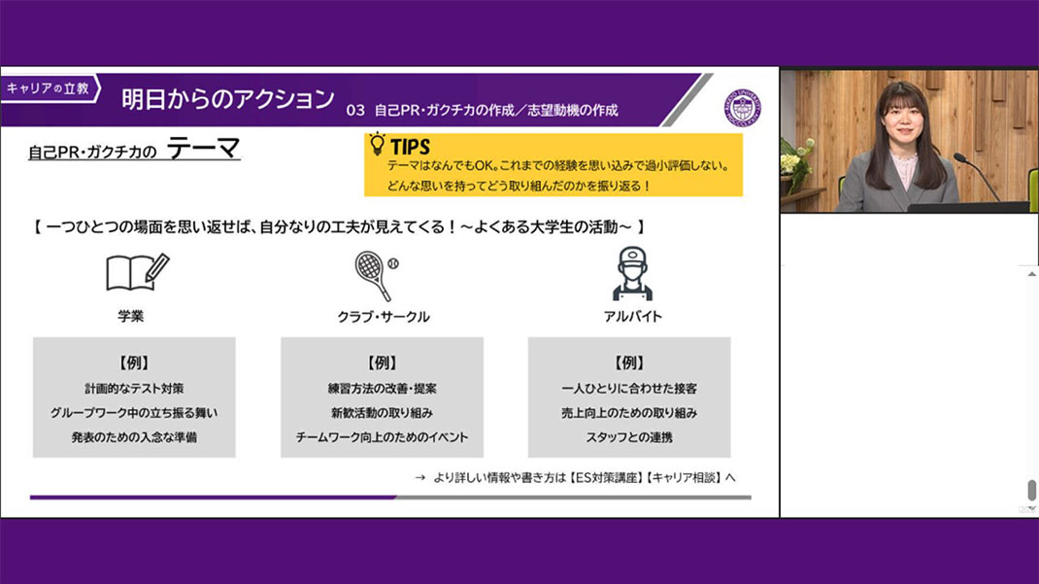
Task: Select the presenter webcam video
Action: click(x=909, y=141)
